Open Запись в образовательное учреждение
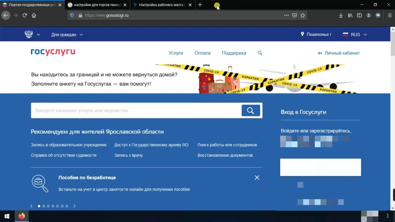The height and width of the screenshot is (222, 395). (x=69, y=145)
